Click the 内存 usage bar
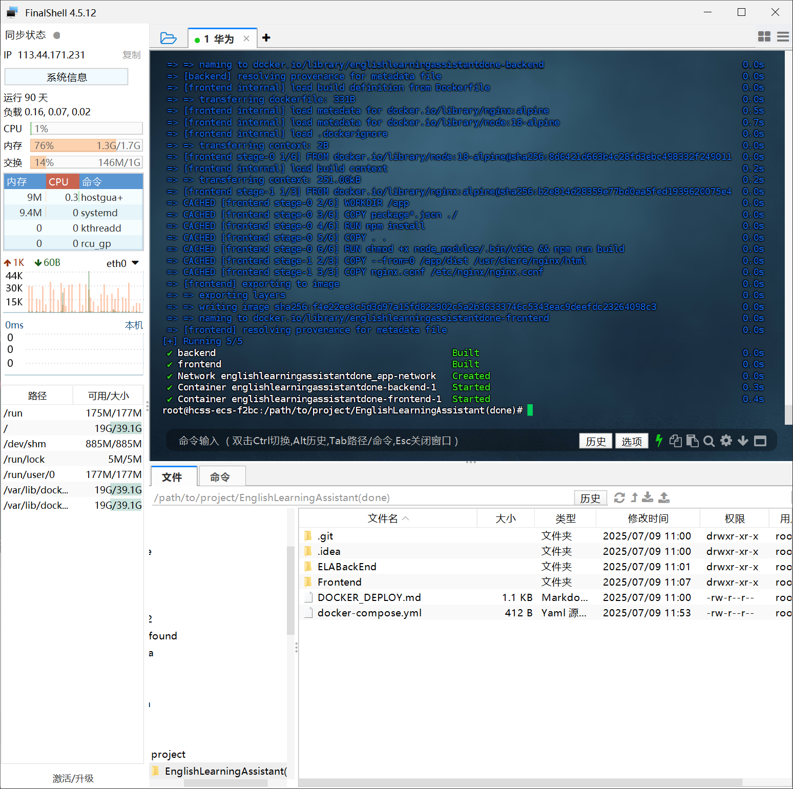Screen dimensions: 793x789 click(x=86, y=146)
